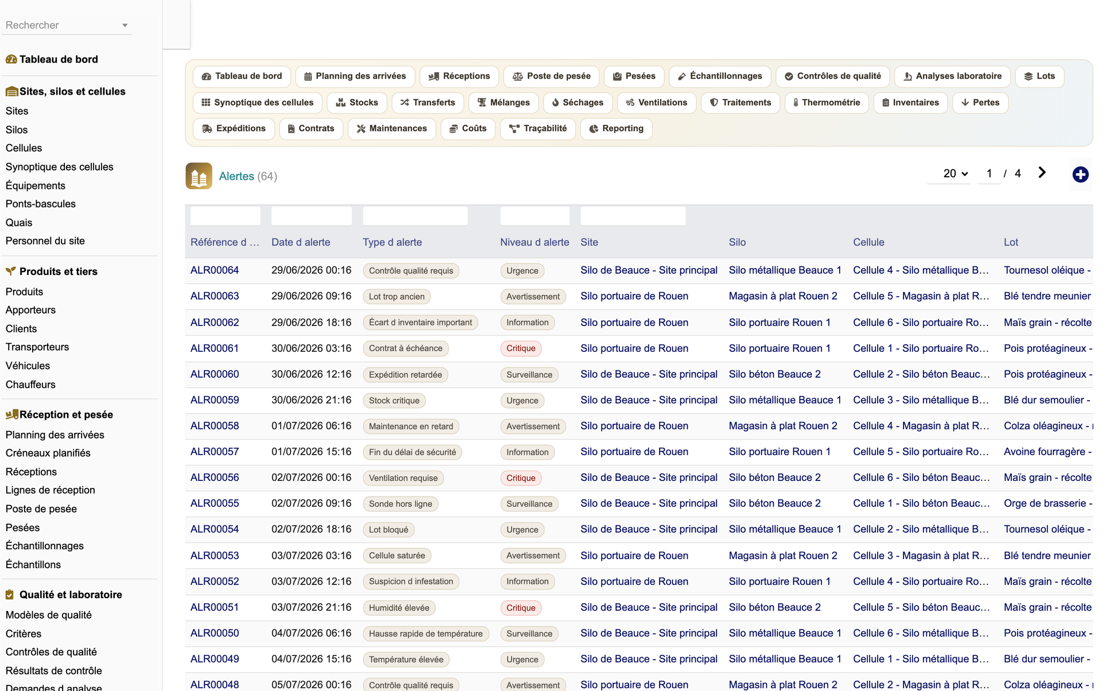Open the Rechercher search dropdown arrow

click(x=125, y=25)
